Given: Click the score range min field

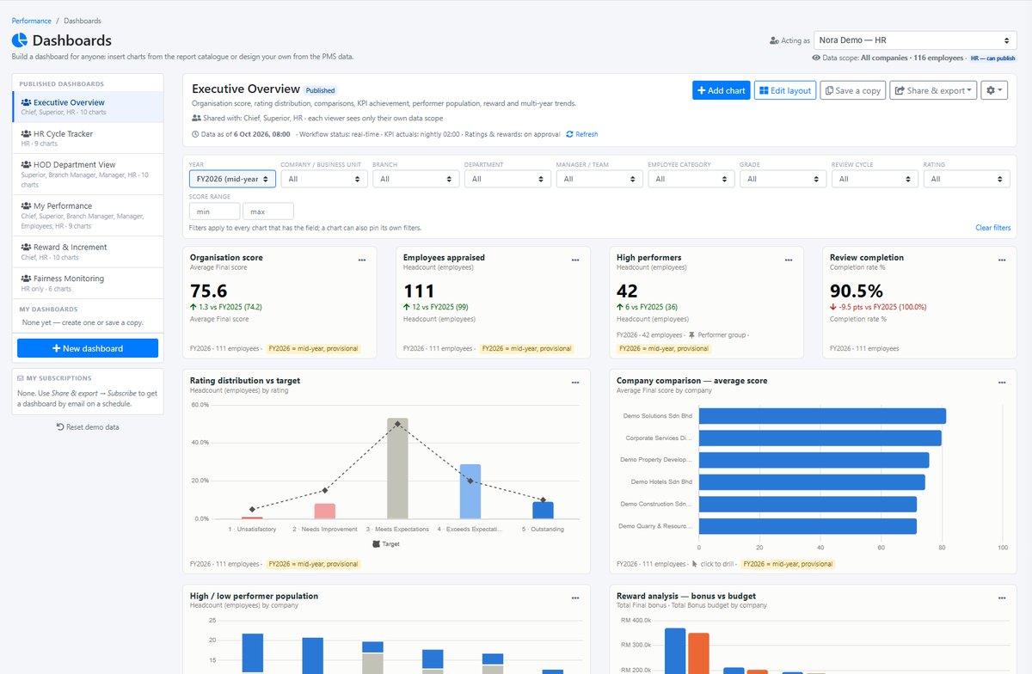Looking at the screenshot, I should coord(214,211).
